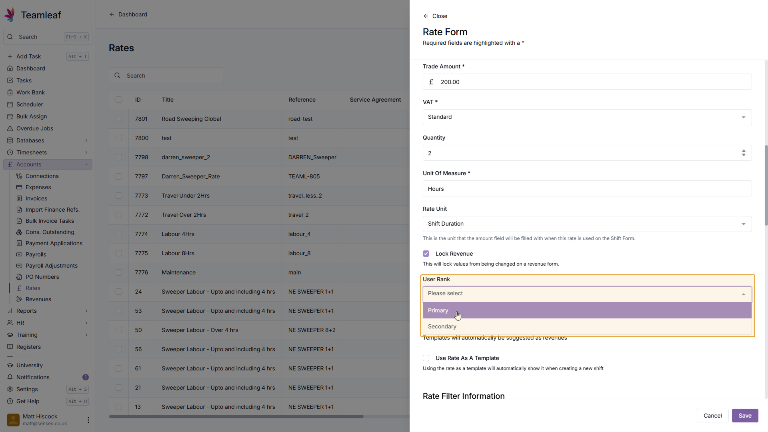The height and width of the screenshot is (432, 768).
Task: Click the Scheduler calendar icon in sidebar
Action: pos(10,104)
